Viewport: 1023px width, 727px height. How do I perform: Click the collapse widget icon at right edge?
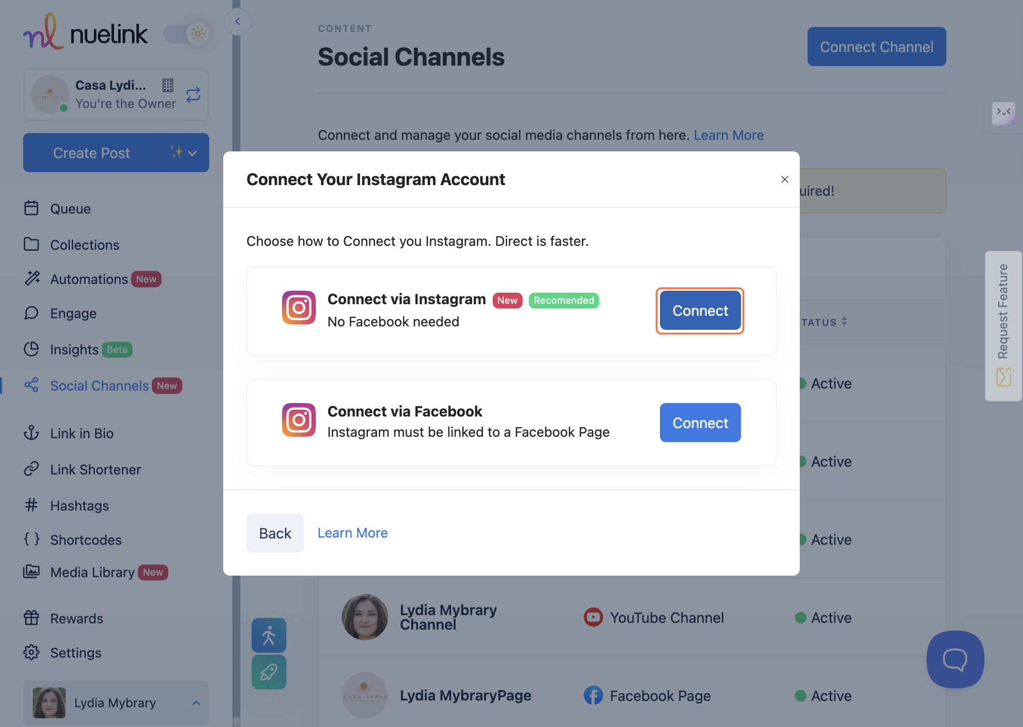pos(1004,113)
